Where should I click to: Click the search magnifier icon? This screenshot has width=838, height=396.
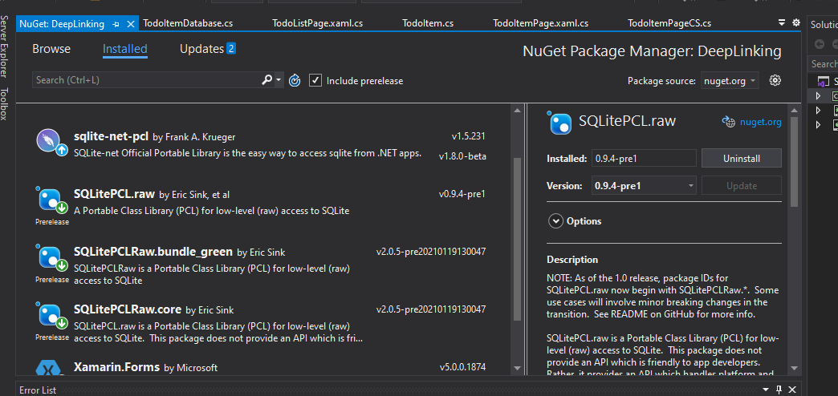coord(266,80)
